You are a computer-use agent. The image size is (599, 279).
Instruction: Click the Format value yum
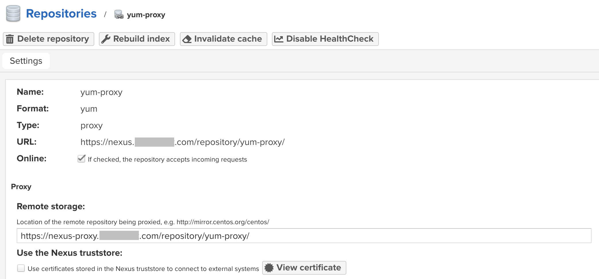pyautogui.click(x=89, y=109)
